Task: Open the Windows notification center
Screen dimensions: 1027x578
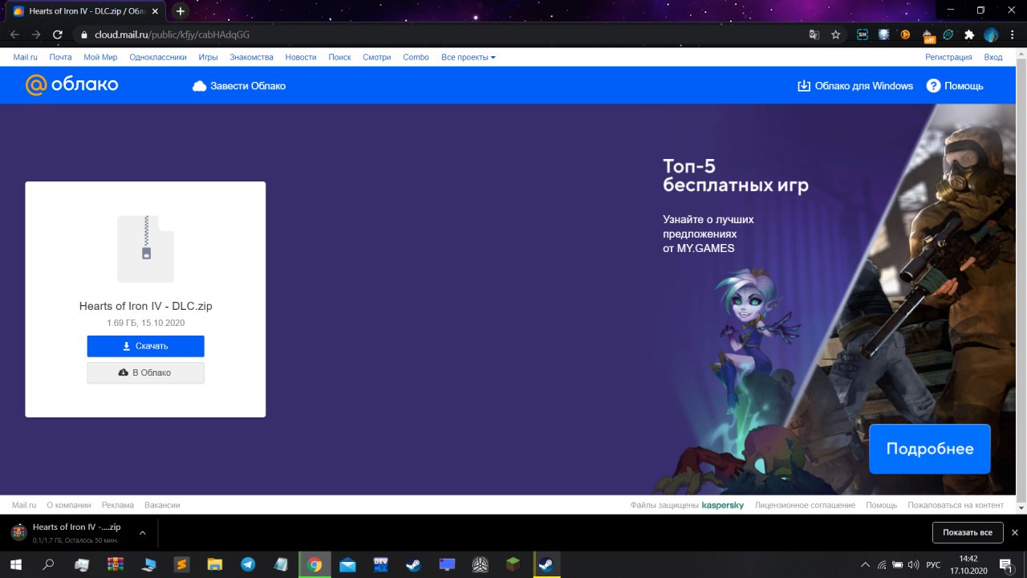Action: tap(1005, 564)
